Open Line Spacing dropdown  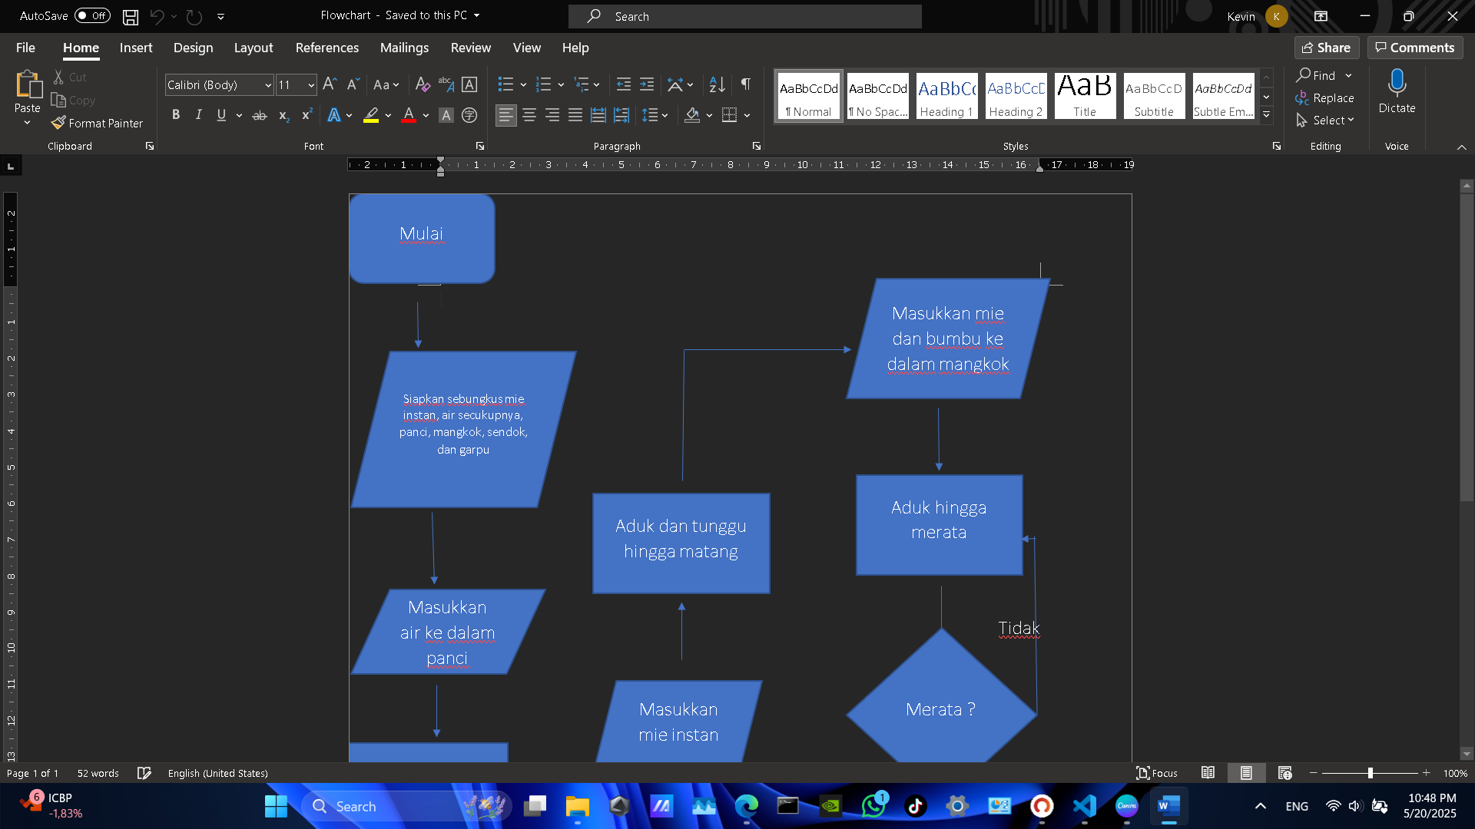[x=655, y=115]
